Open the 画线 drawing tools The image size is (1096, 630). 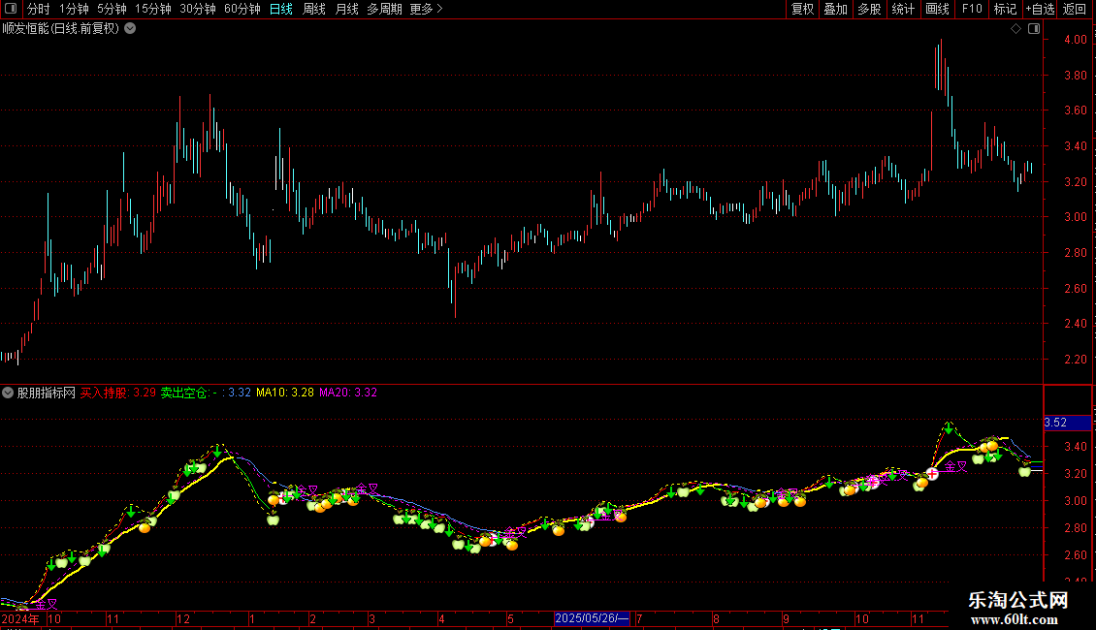click(x=937, y=9)
